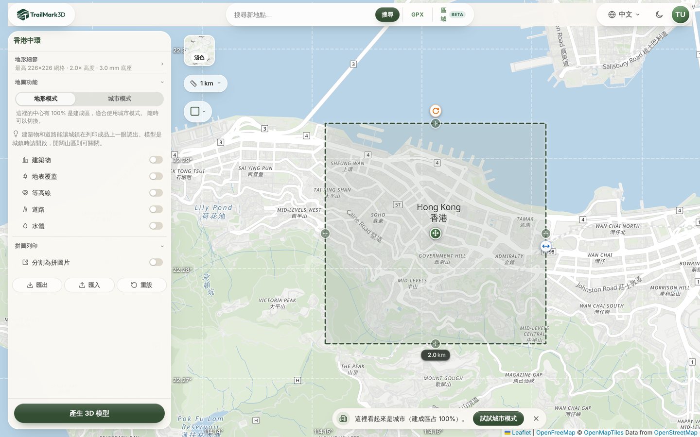Click the center move handle on Hong Kong
Viewport: 700px width, 437px height.
(436, 234)
